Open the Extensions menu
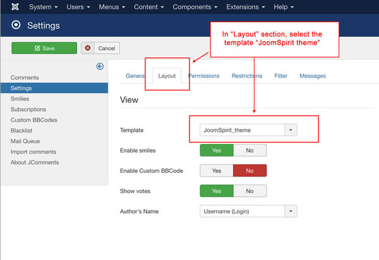379x260 pixels. tap(246, 7)
